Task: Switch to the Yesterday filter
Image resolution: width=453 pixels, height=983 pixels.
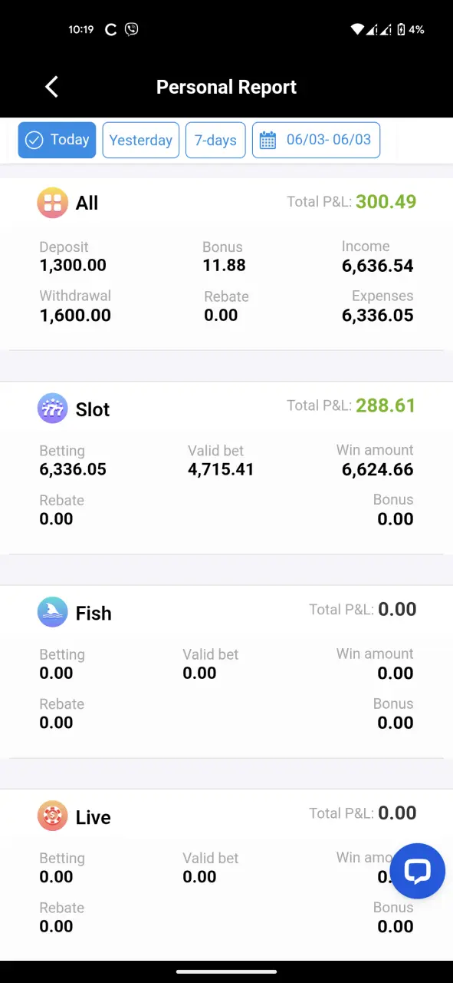Action: point(141,140)
